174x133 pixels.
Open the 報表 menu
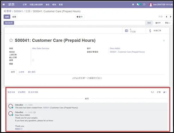(x=54, y=5)
